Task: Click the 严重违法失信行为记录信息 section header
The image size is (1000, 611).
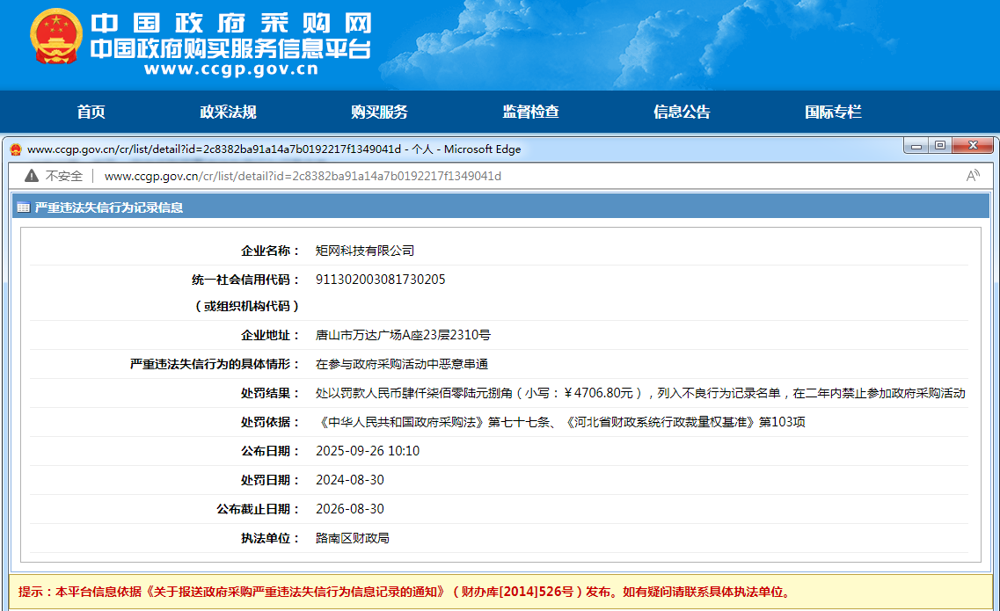Action: (108, 207)
